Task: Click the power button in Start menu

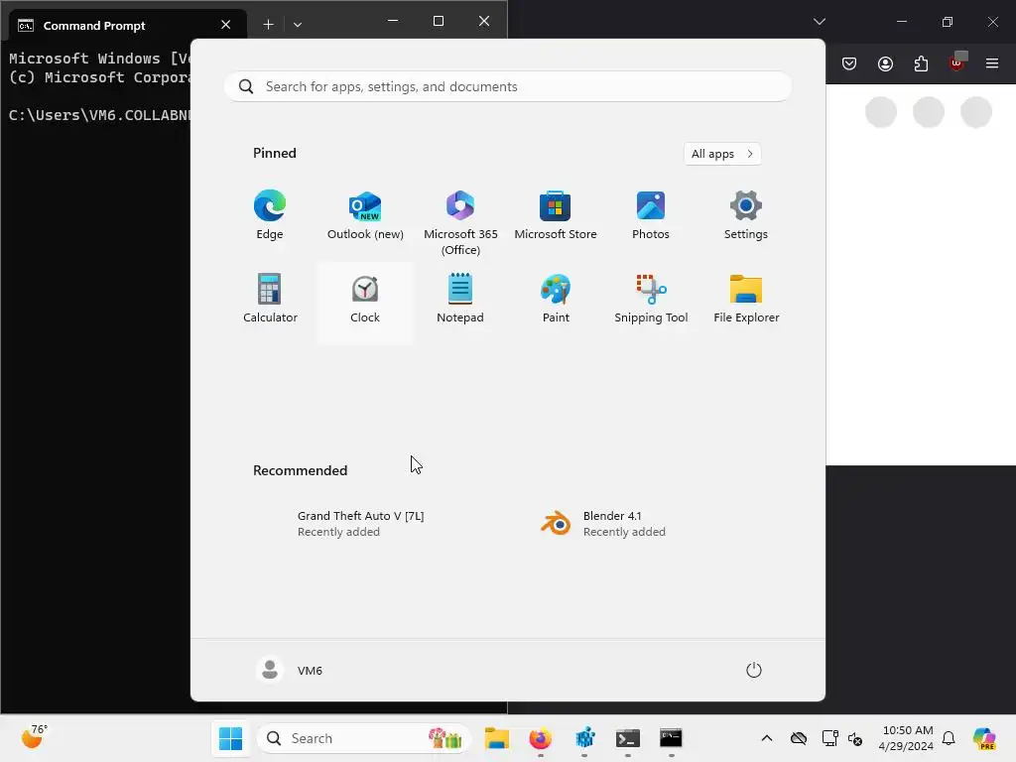Action: click(754, 670)
